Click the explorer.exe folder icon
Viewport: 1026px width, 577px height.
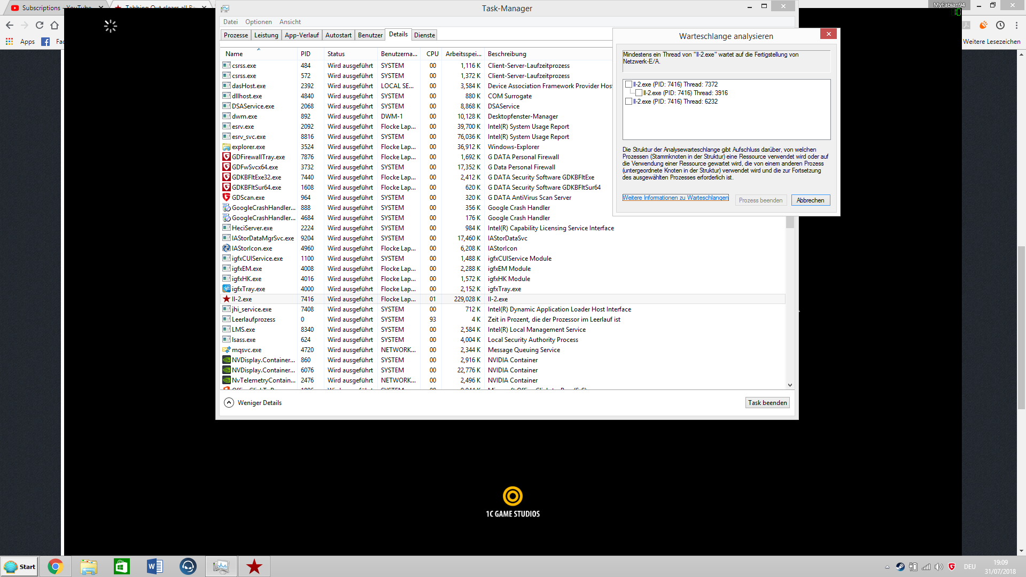(227, 147)
